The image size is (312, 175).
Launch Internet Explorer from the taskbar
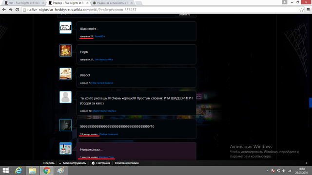(19, 171)
